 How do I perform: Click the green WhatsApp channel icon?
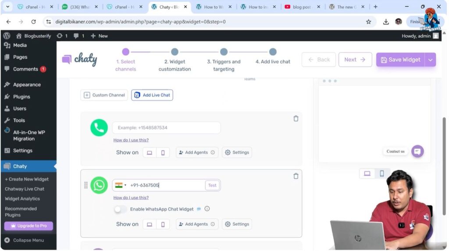tap(99, 185)
